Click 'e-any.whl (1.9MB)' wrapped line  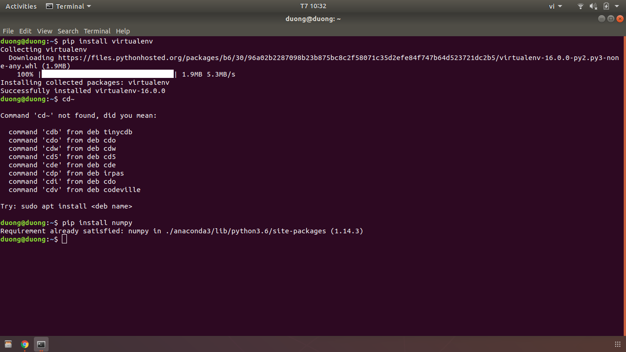pyautogui.click(x=35, y=66)
